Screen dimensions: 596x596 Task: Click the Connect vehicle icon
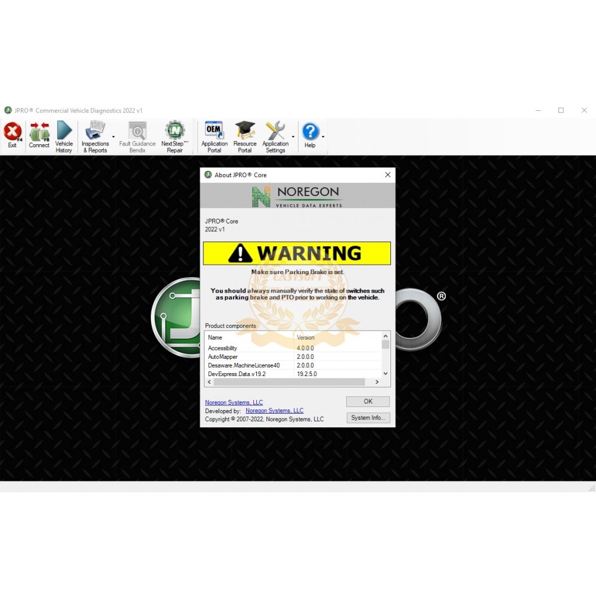[x=39, y=135]
